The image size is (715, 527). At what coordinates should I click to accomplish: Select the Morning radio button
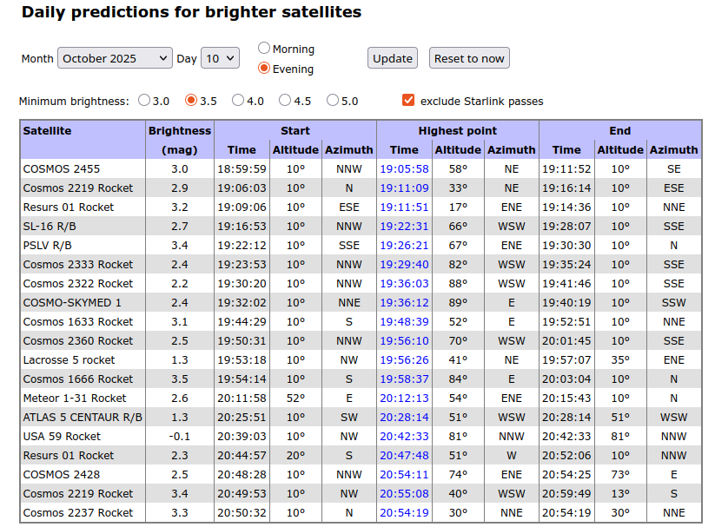pyautogui.click(x=264, y=49)
